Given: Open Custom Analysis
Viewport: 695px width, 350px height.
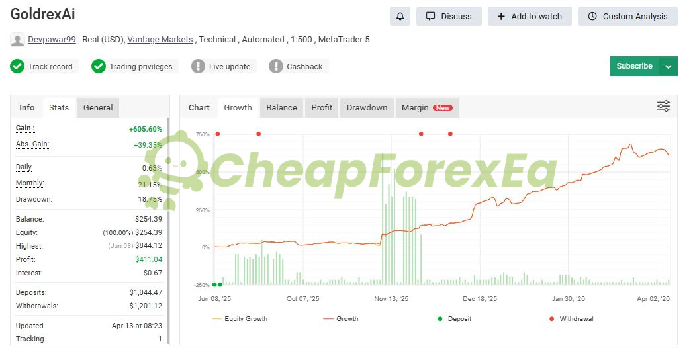Looking at the screenshot, I should point(627,17).
